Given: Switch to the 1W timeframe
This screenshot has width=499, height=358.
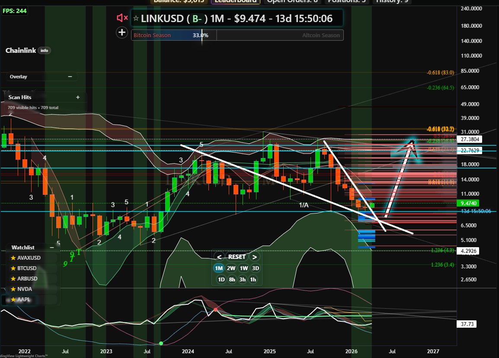Looking at the screenshot, I should coord(243,268).
